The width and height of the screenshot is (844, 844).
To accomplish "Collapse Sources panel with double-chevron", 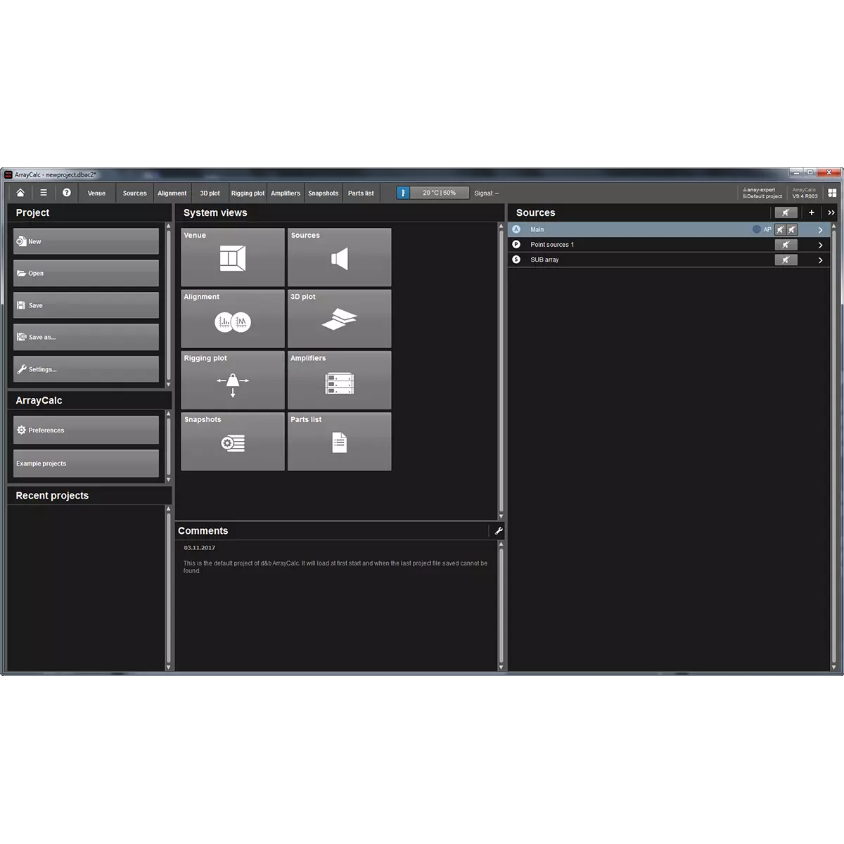I will (x=831, y=212).
